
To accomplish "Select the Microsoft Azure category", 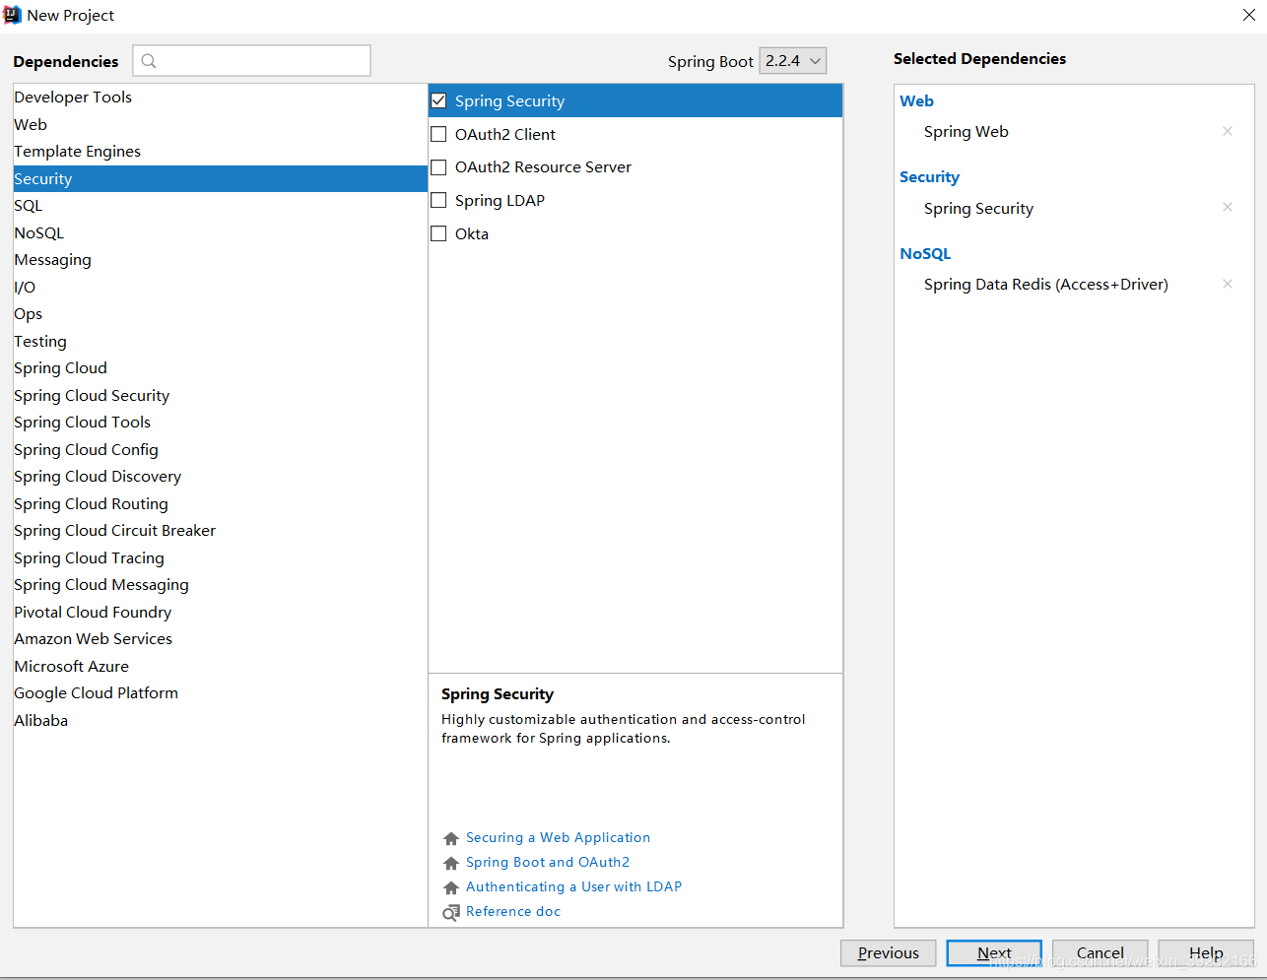I will 220,666.
